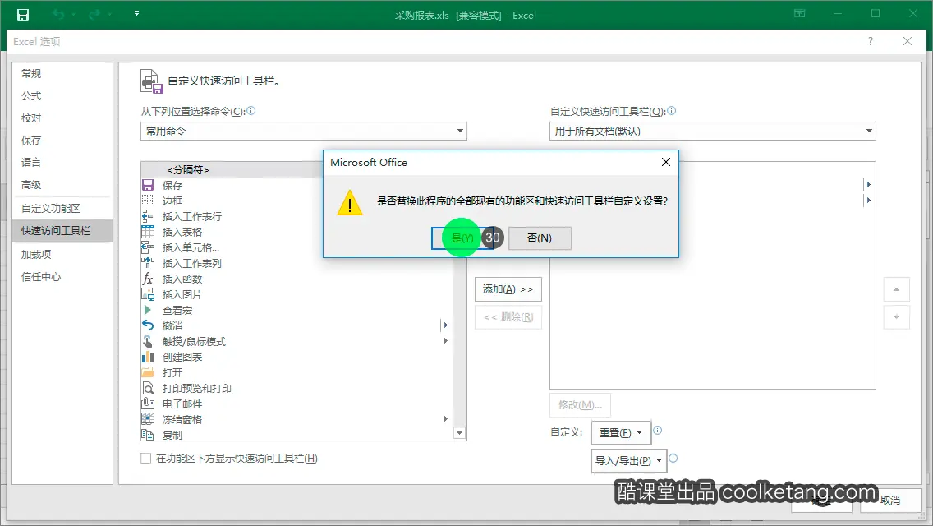
Task: Click the Save icon in the Excel title bar
Action: (23, 14)
